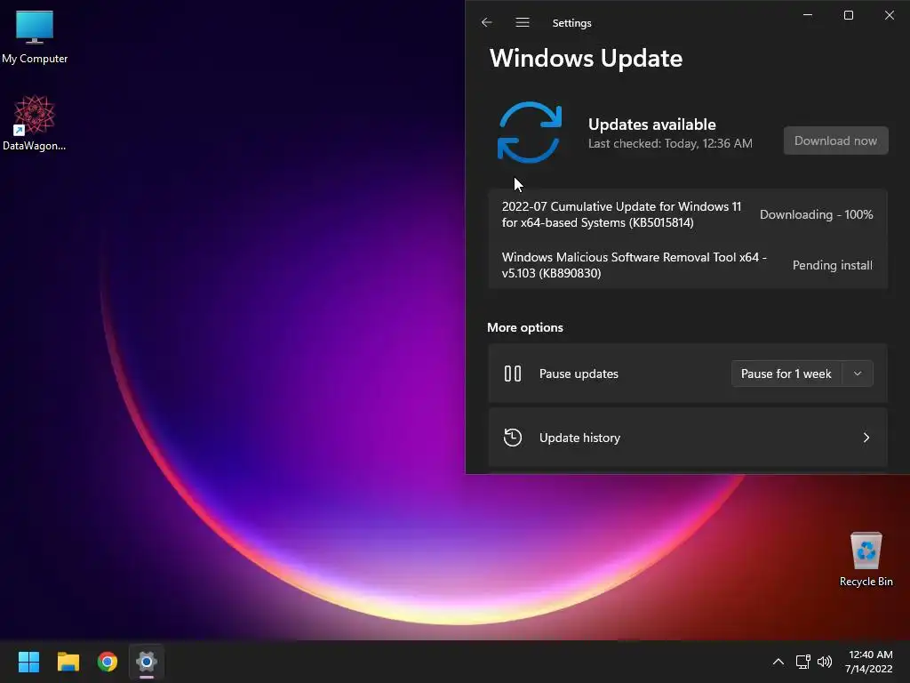Minimize the Settings window
910x683 pixels.
coord(807,15)
